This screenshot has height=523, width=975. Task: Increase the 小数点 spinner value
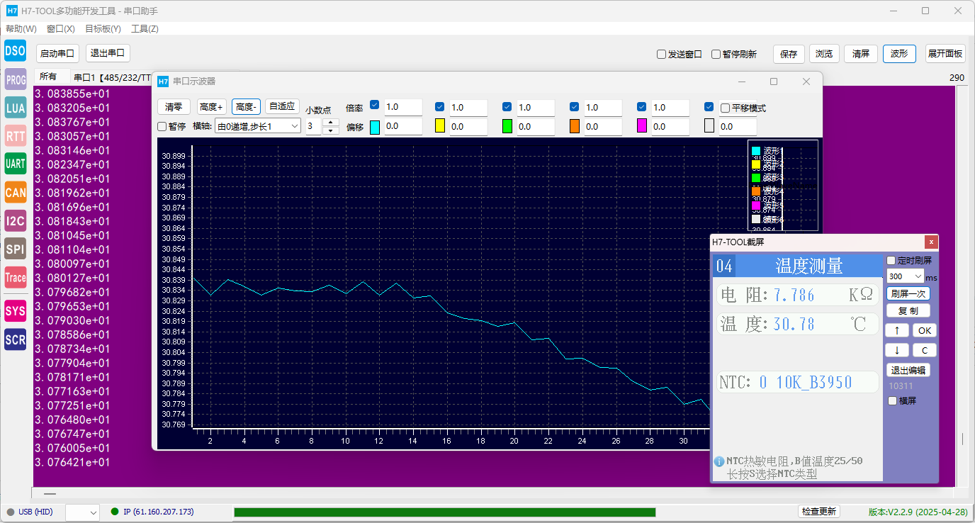point(330,123)
